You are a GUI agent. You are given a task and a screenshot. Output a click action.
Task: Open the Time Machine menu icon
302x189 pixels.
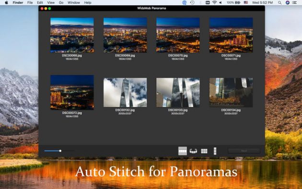(x=192, y=2)
